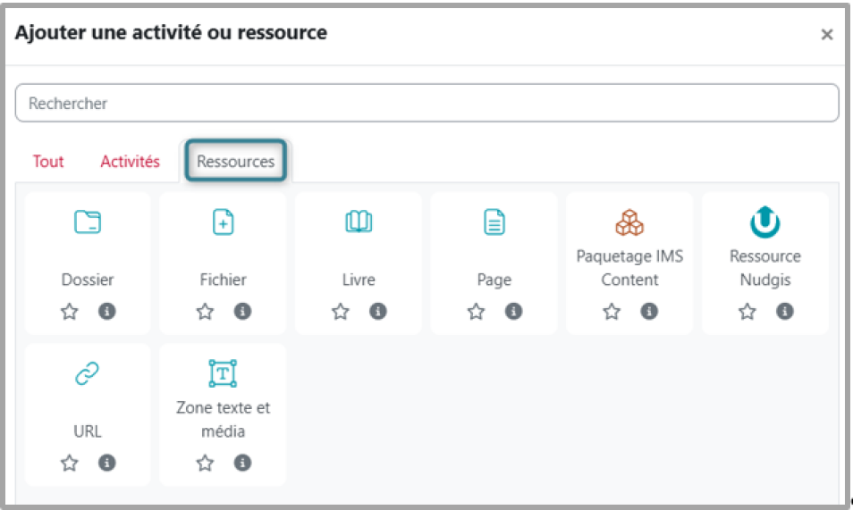Select the Dossier folder icon

click(88, 222)
